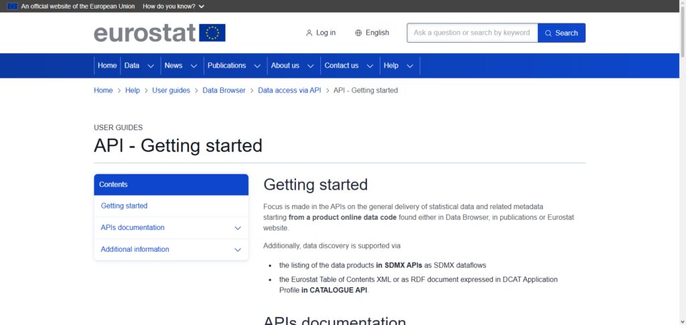Follow the Data Browser breadcrumb link
Screen dimensions: 686x325
[224, 90]
